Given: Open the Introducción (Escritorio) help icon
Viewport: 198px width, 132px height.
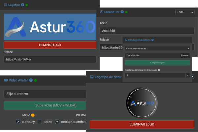Looking at the screenshot, I should [153, 40].
